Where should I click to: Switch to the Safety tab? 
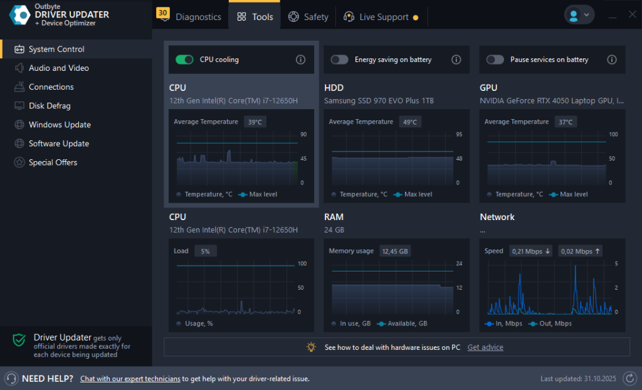click(308, 17)
